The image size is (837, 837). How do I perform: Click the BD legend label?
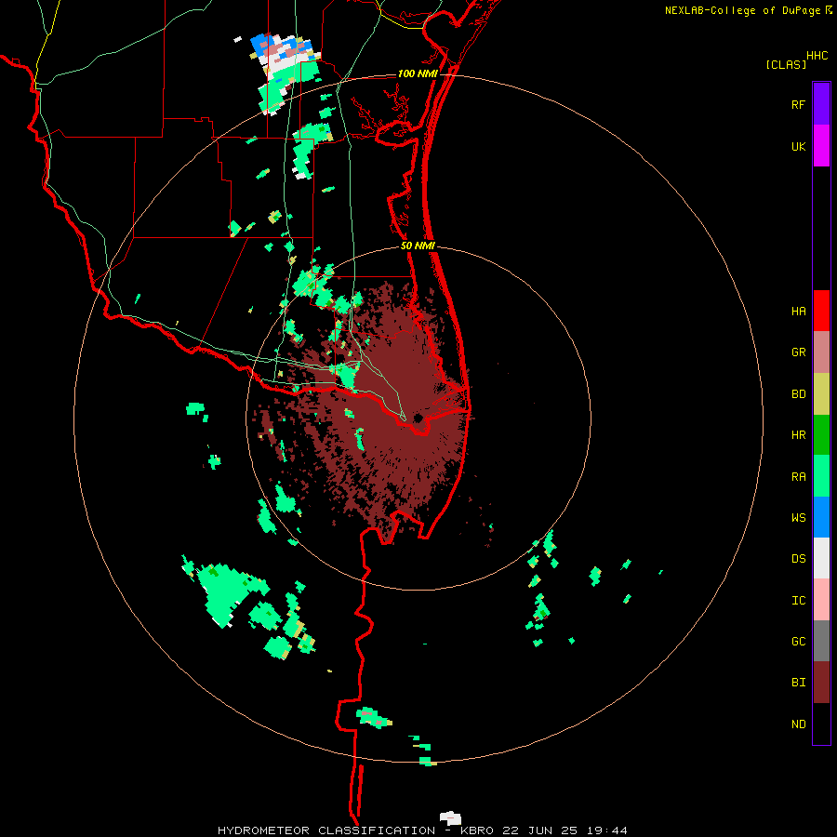coord(798,394)
